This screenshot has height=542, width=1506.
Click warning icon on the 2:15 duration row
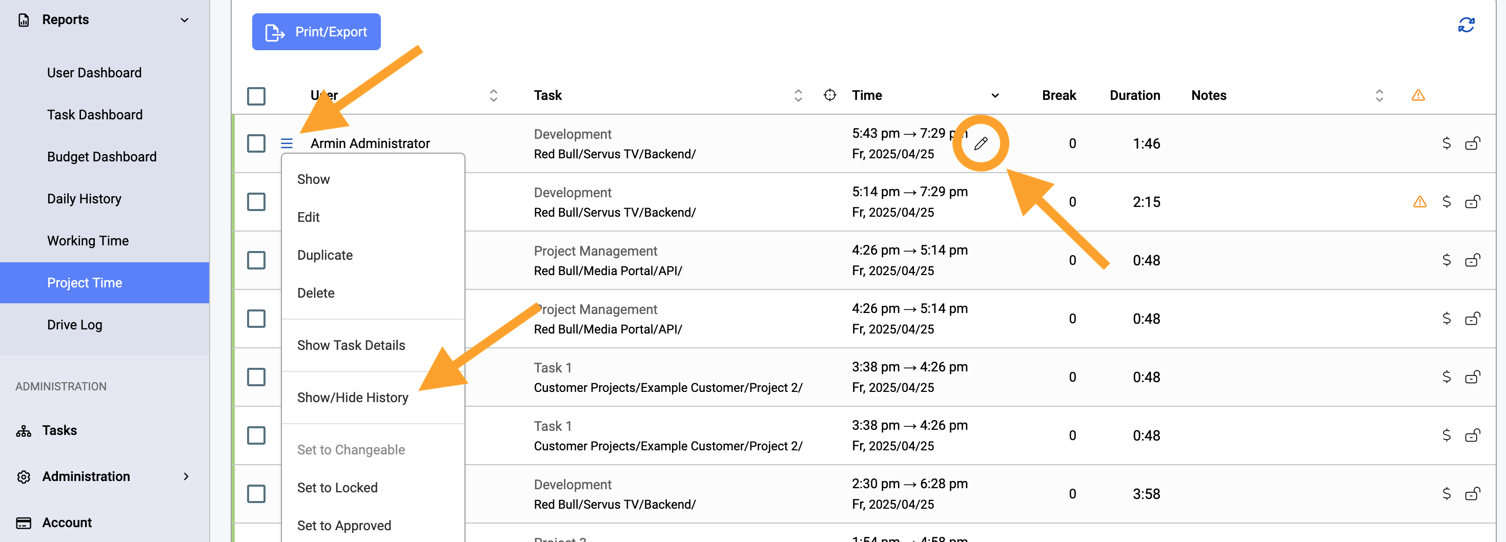coord(1419,201)
